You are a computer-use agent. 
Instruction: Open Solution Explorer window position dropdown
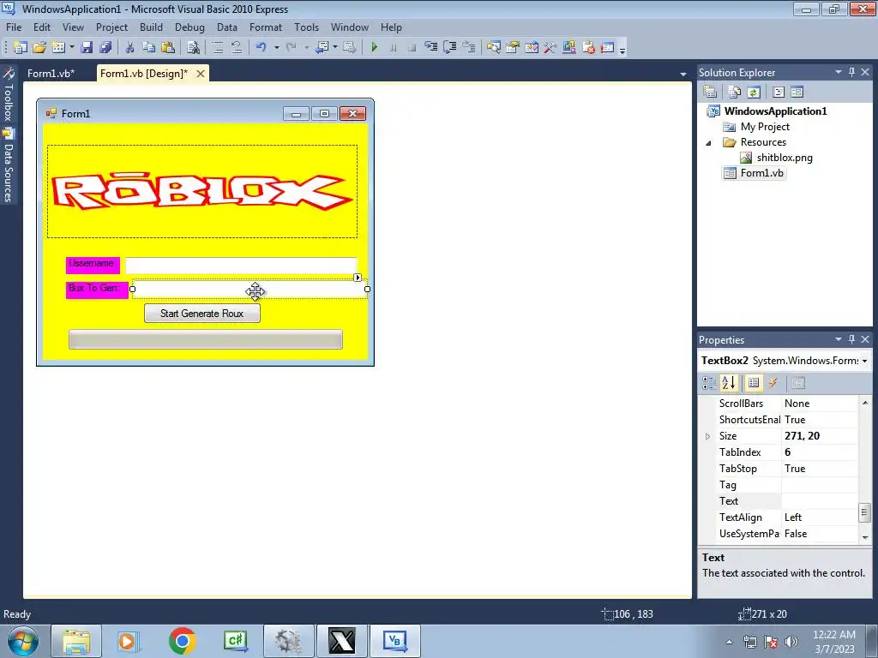tap(839, 72)
